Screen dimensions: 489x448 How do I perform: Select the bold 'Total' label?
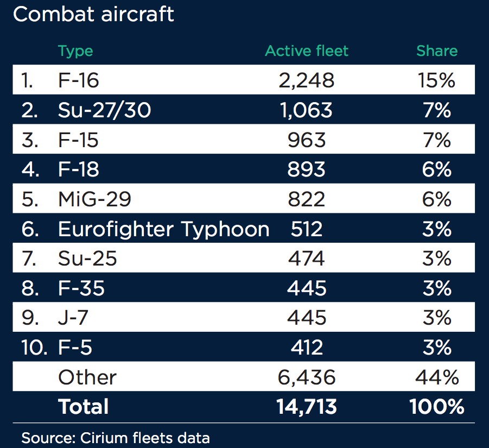pos(84,407)
